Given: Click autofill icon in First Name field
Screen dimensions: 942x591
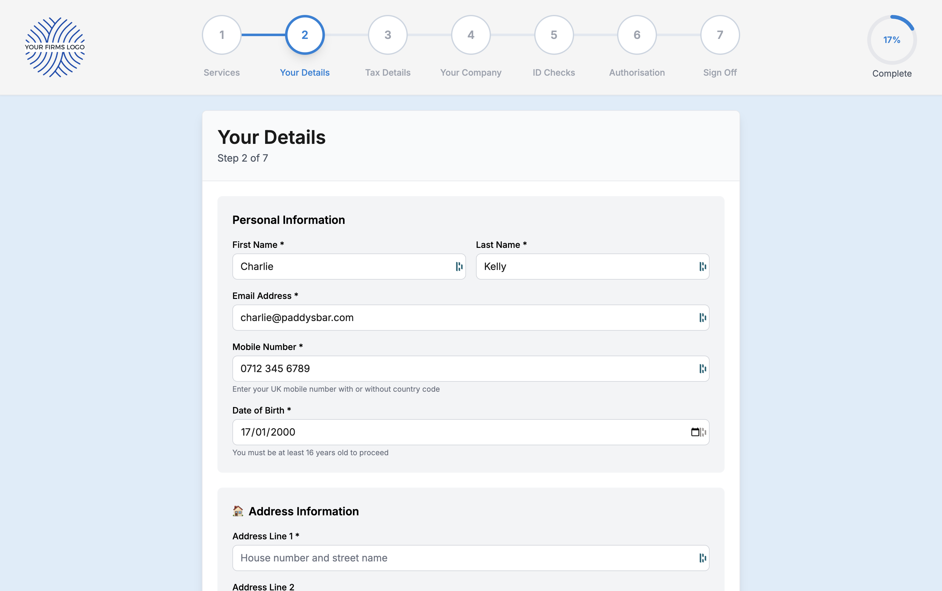Looking at the screenshot, I should tap(459, 267).
